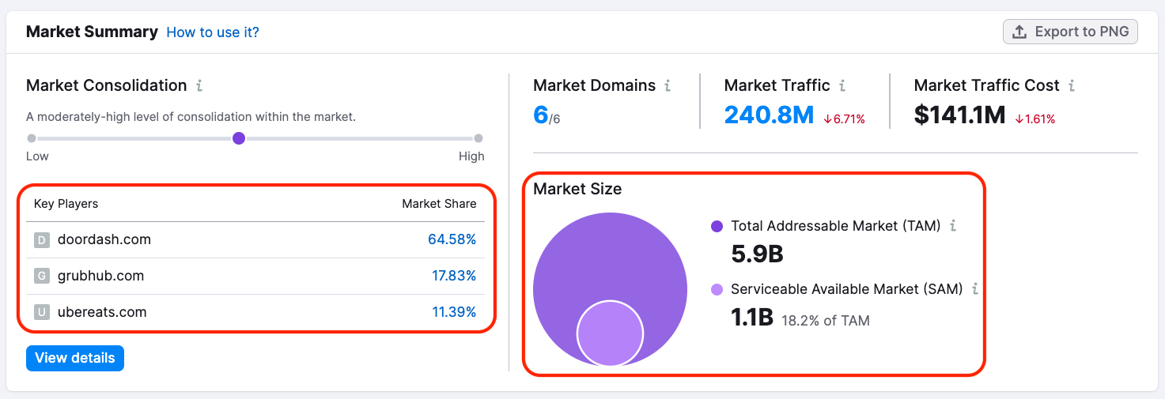Click the 6.71% traffic decrease indicator
Image resolution: width=1165 pixels, height=399 pixels.
(x=844, y=119)
